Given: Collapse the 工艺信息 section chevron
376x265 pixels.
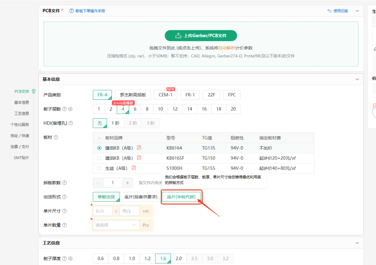Looking at the screenshot, I should tap(357, 243).
